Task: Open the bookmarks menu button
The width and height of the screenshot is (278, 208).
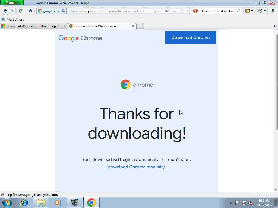Action: click(x=248, y=11)
